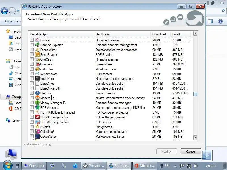Viewport: 227px width, 170px height.
Task: Open the Firefox quick launch icon
Action: pos(75,166)
